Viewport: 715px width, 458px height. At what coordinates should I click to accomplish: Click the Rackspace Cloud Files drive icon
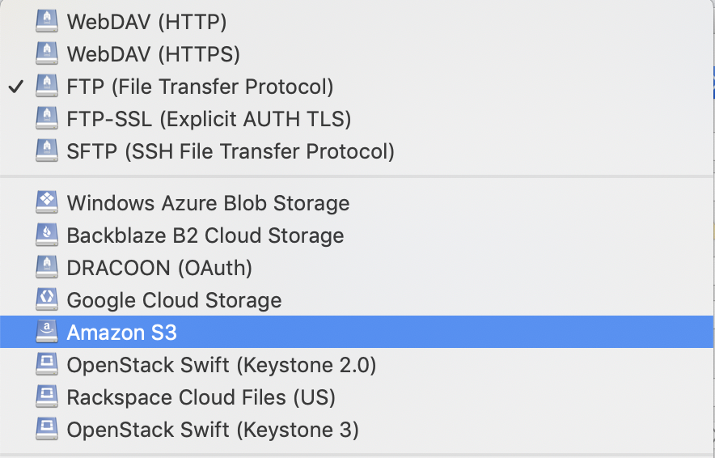47,397
